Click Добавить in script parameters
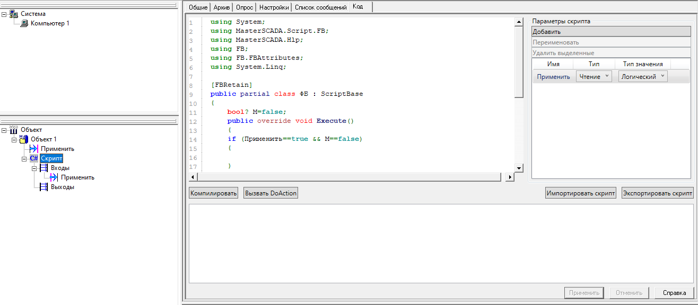 tap(610, 32)
